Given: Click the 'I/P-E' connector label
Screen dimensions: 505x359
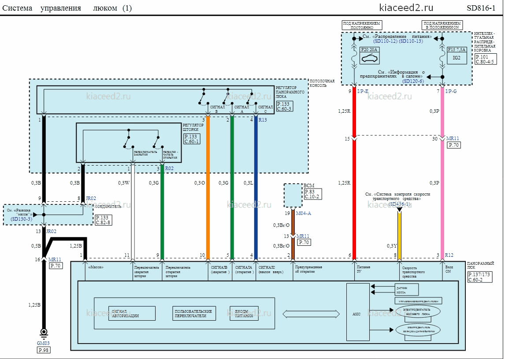Looking at the screenshot, I should point(363,92).
